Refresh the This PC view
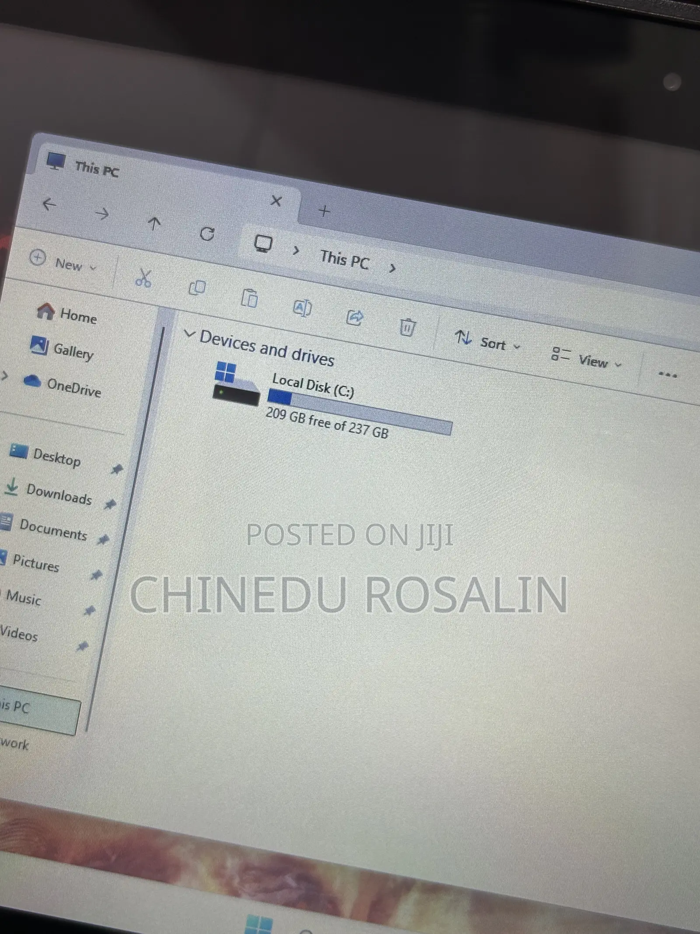The image size is (700, 934). click(207, 234)
